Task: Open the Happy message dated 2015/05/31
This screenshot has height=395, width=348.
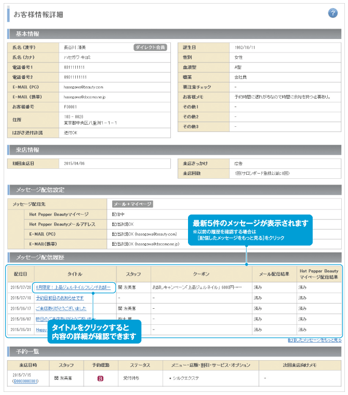Action: pos(41,330)
